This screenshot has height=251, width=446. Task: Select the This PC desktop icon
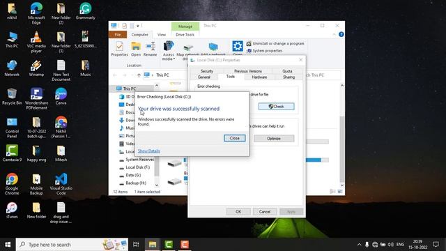pyautogui.click(x=12, y=40)
